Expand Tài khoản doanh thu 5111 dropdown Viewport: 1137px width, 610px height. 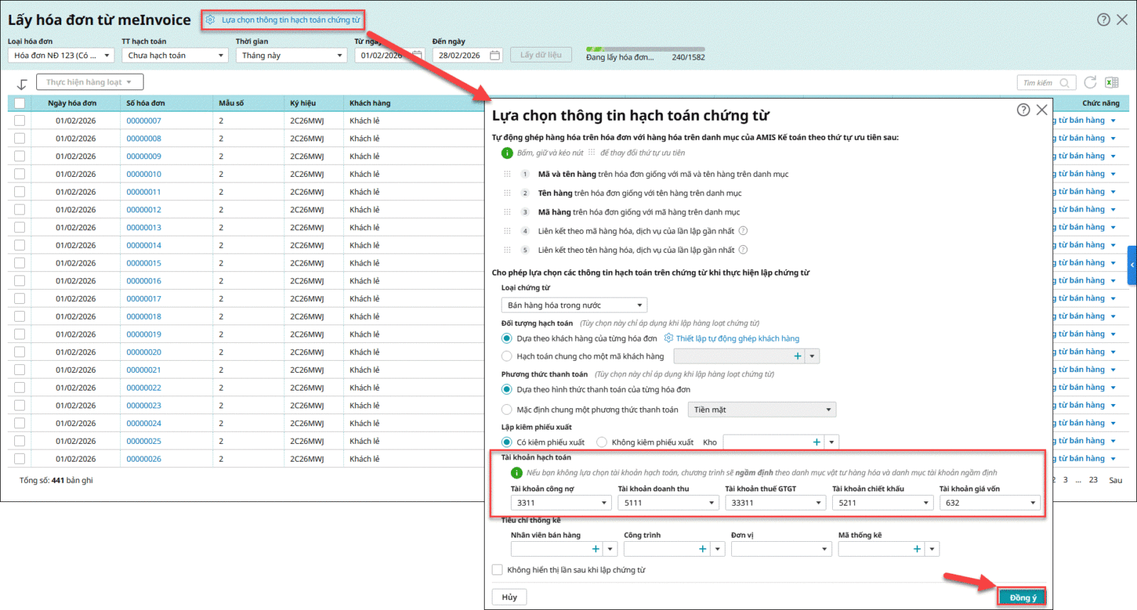[x=711, y=503]
